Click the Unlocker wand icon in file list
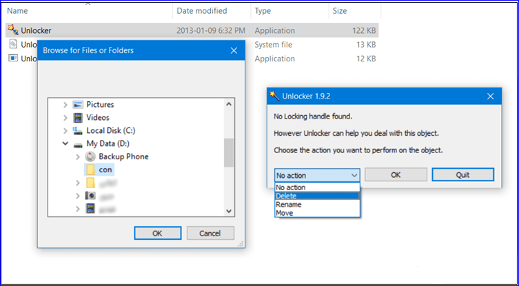This screenshot has height=286, width=519. 13,30
